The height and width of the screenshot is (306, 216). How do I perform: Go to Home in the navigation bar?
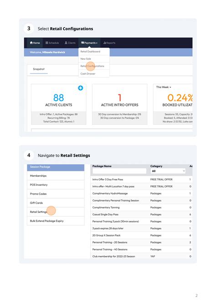(35, 43)
